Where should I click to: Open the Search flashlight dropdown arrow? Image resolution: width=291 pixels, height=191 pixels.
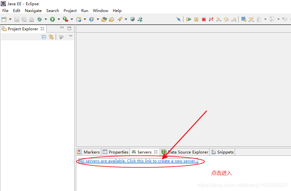[x=126, y=19]
